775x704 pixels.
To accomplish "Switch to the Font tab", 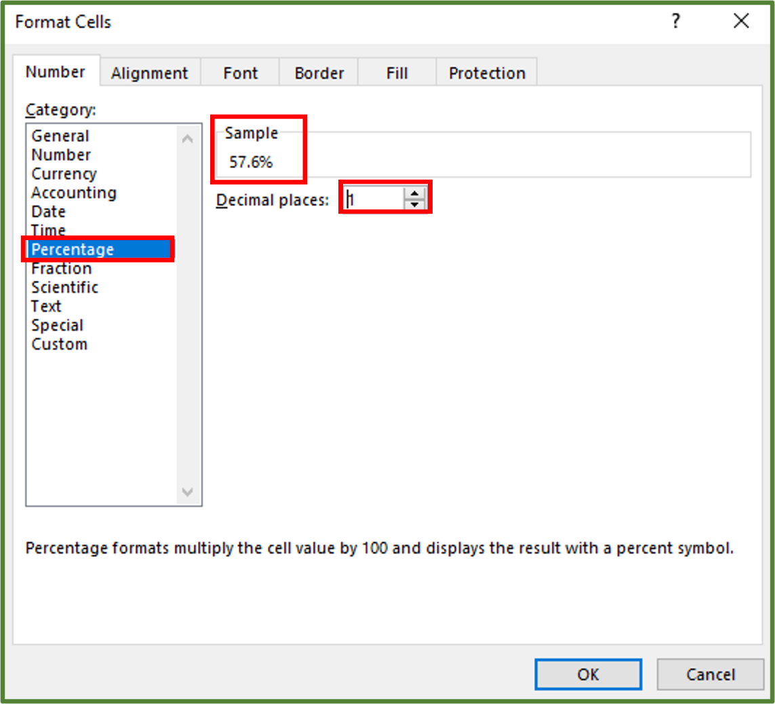I will (239, 73).
